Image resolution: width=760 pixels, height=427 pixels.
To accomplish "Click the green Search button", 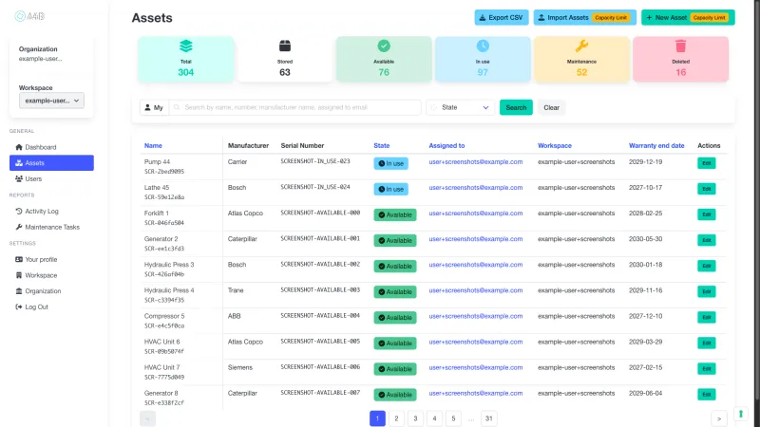I will coord(516,107).
